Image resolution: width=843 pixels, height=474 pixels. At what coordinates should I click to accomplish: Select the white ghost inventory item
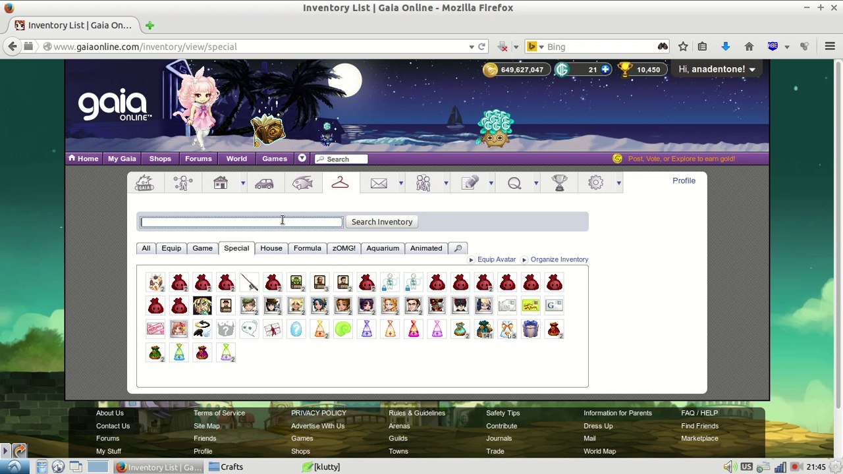250,329
